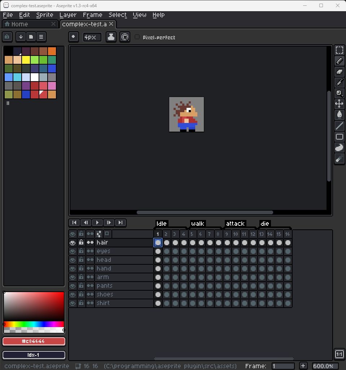Toggle the lock on the arm layer
Screen dimensions: 346x370
click(x=81, y=277)
